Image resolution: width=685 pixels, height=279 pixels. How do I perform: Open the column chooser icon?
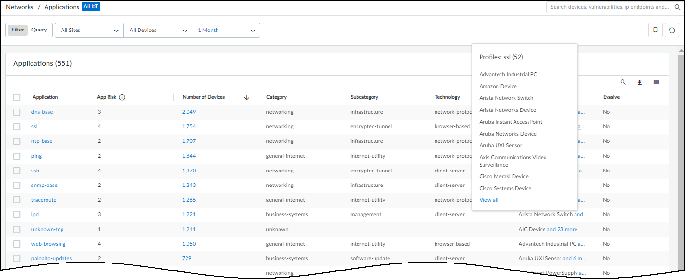click(656, 82)
